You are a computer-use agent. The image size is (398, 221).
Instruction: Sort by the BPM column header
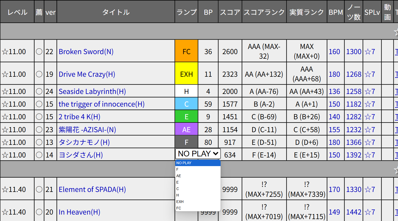pos(336,12)
